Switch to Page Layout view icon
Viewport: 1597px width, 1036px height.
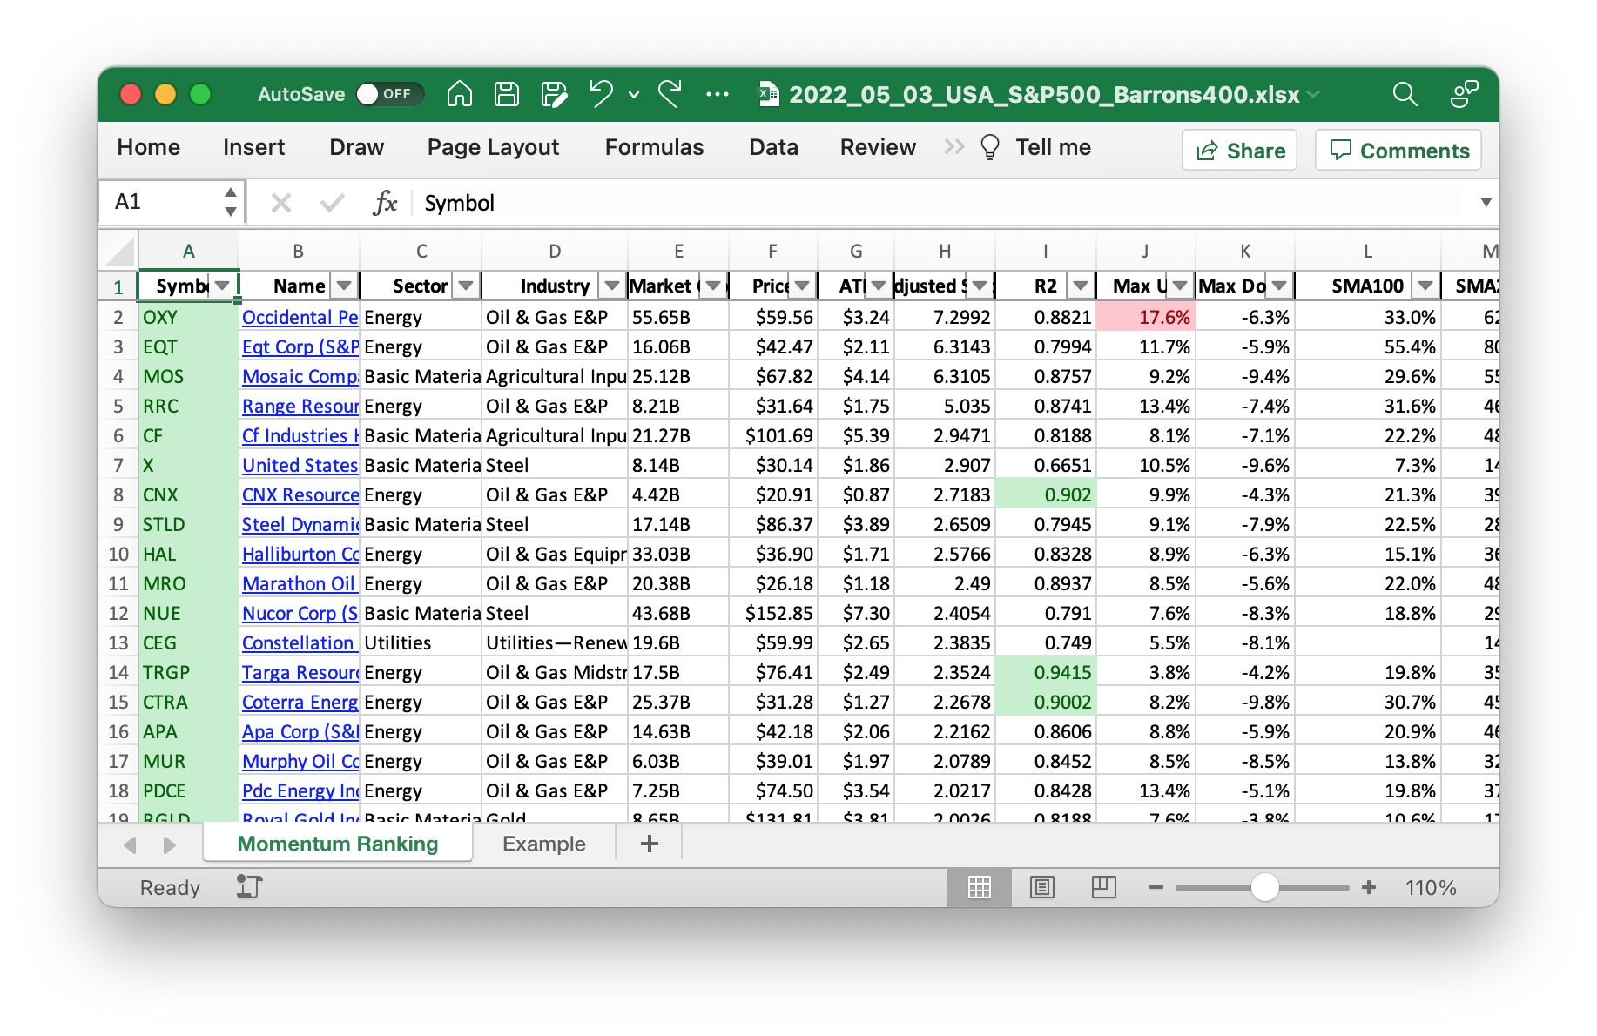click(1041, 887)
